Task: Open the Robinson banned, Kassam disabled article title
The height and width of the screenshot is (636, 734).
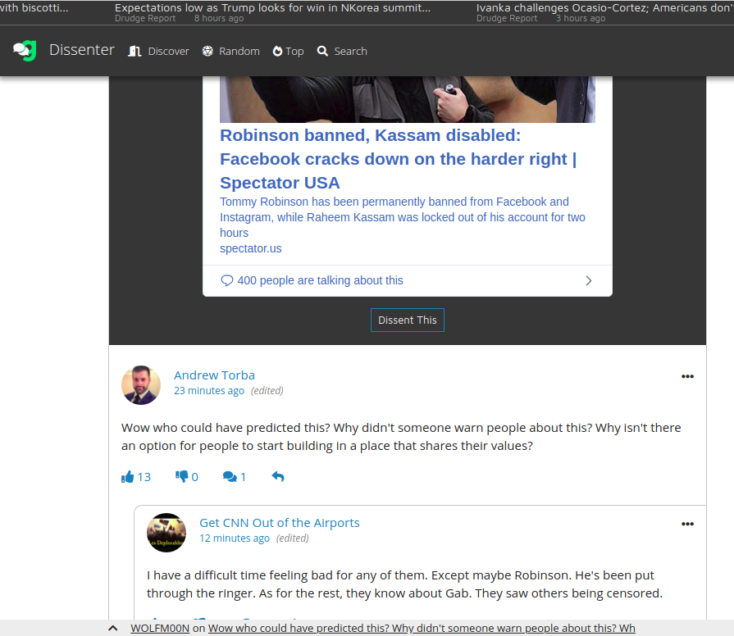Action: [x=399, y=159]
